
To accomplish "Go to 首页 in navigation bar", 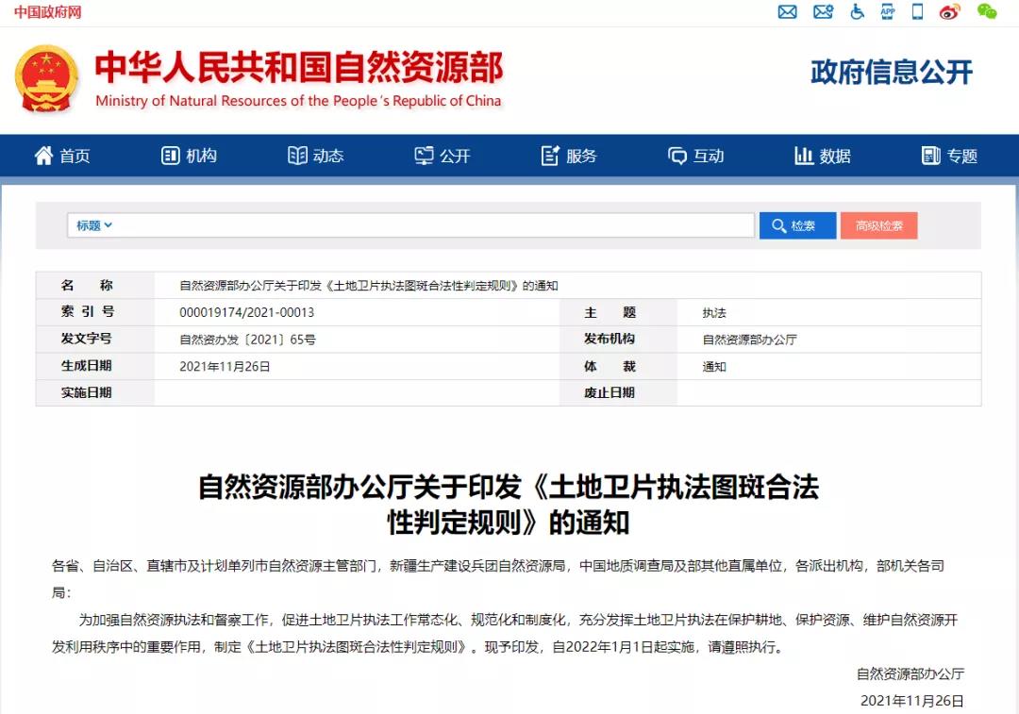I will (x=62, y=157).
